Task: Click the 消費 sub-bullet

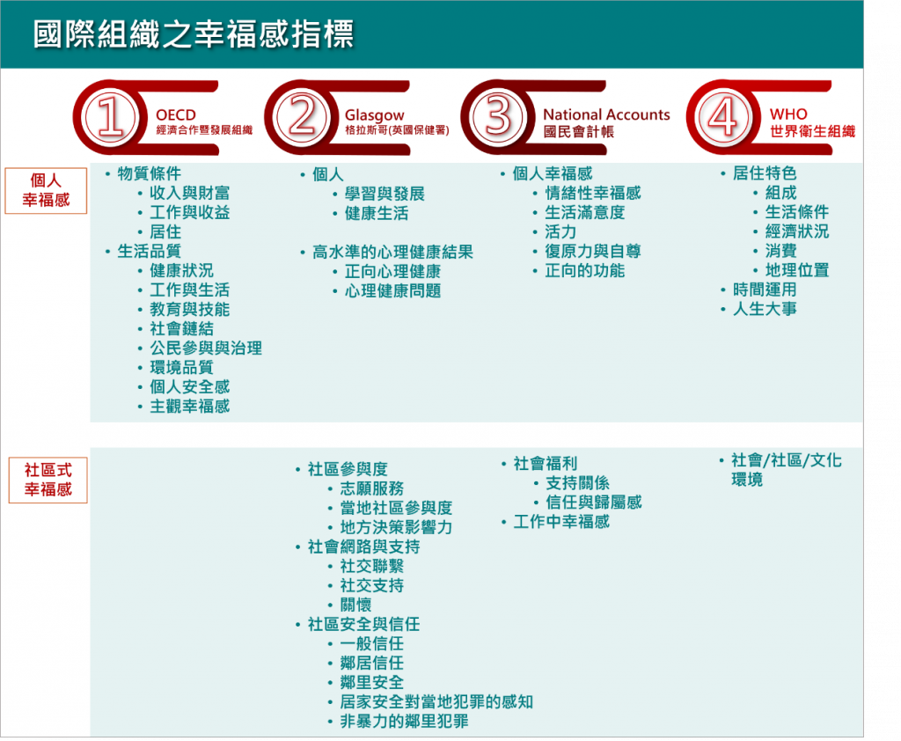Action: pyautogui.click(x=781, y=251)
